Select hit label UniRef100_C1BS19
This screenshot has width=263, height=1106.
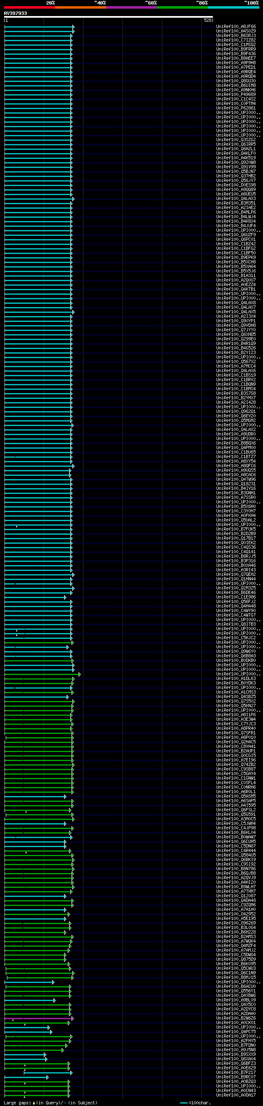click(236, 375)
